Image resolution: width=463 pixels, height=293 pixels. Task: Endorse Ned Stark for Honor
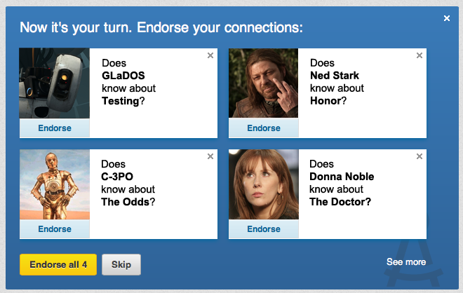coord(264,128)
